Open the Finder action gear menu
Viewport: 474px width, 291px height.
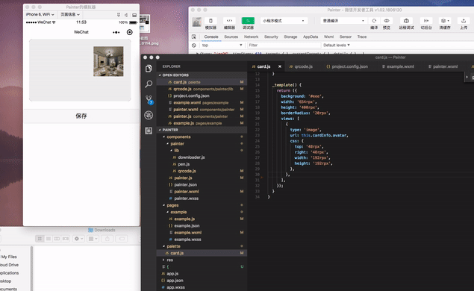point(78,239)
